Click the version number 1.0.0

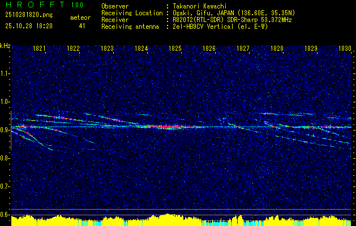coord(77,5)
